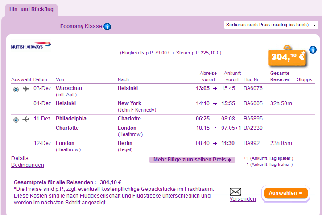322x215 pixels.
Task: Open the Bedingungen link
Action: click(28, 165)
